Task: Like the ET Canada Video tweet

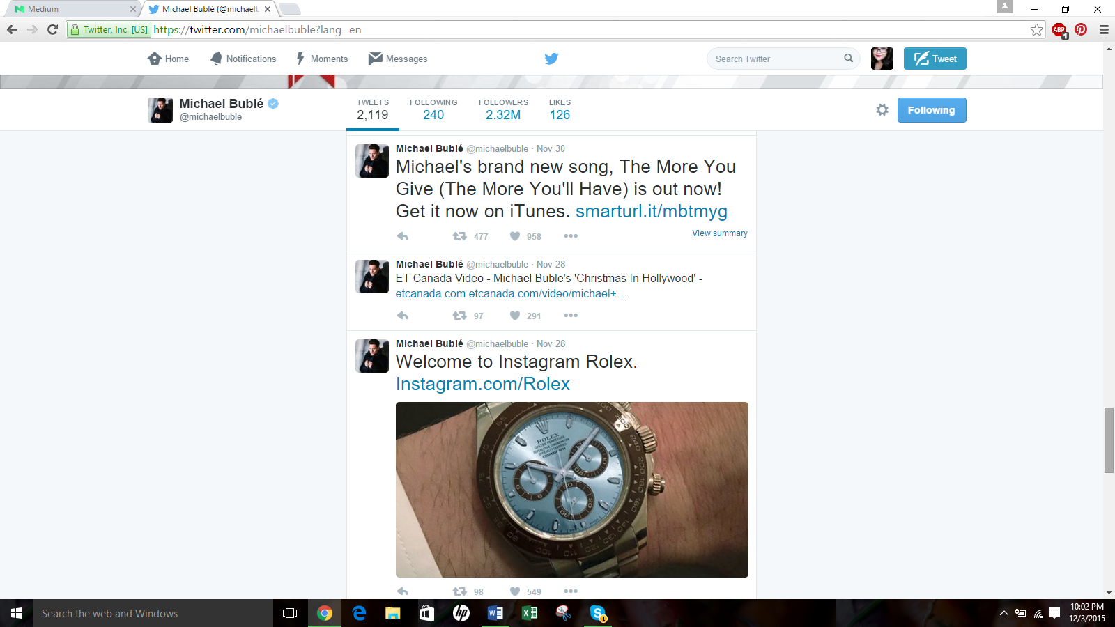Action: point(515,316)
